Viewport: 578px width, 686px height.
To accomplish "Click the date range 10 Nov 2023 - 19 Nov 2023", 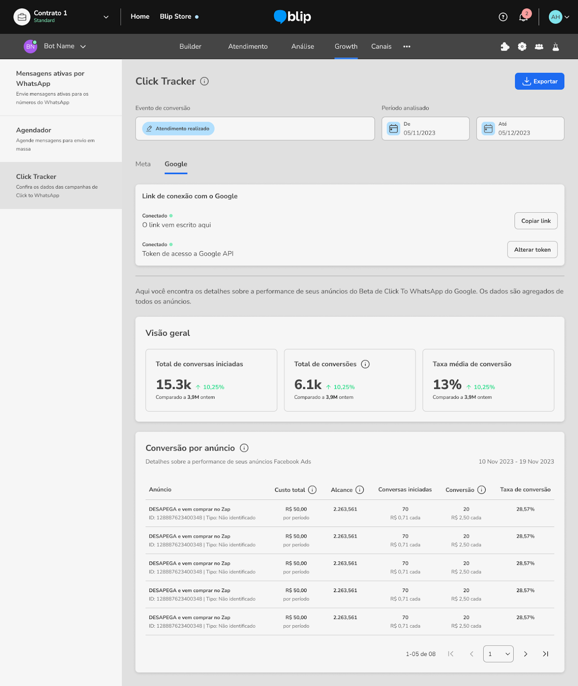I will pyautogui.click(x=516, y=461).
